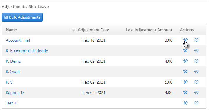
Task: Click adjust tools icon for Kapoor, D
Action: coord(185,92)
